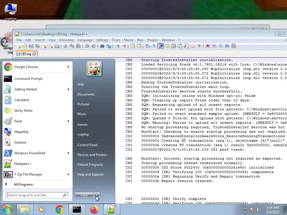Click Save Recorded Macro toolbar icon
Image resolution: width=287 pixels, height=215 pixels.
tap(234, 46)
